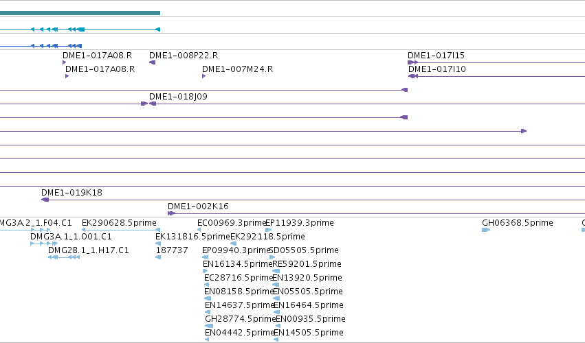The image size is (585, 343).
Task: Select the DME1-017I15 clone label
Action: (x=436, y=56)
